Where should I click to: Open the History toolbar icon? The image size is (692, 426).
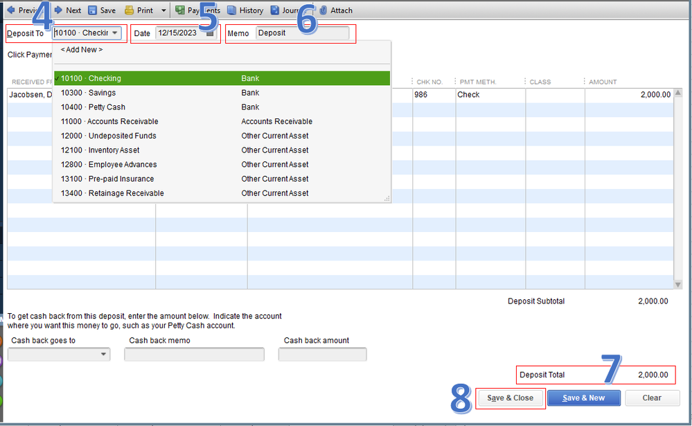[231, 10]
